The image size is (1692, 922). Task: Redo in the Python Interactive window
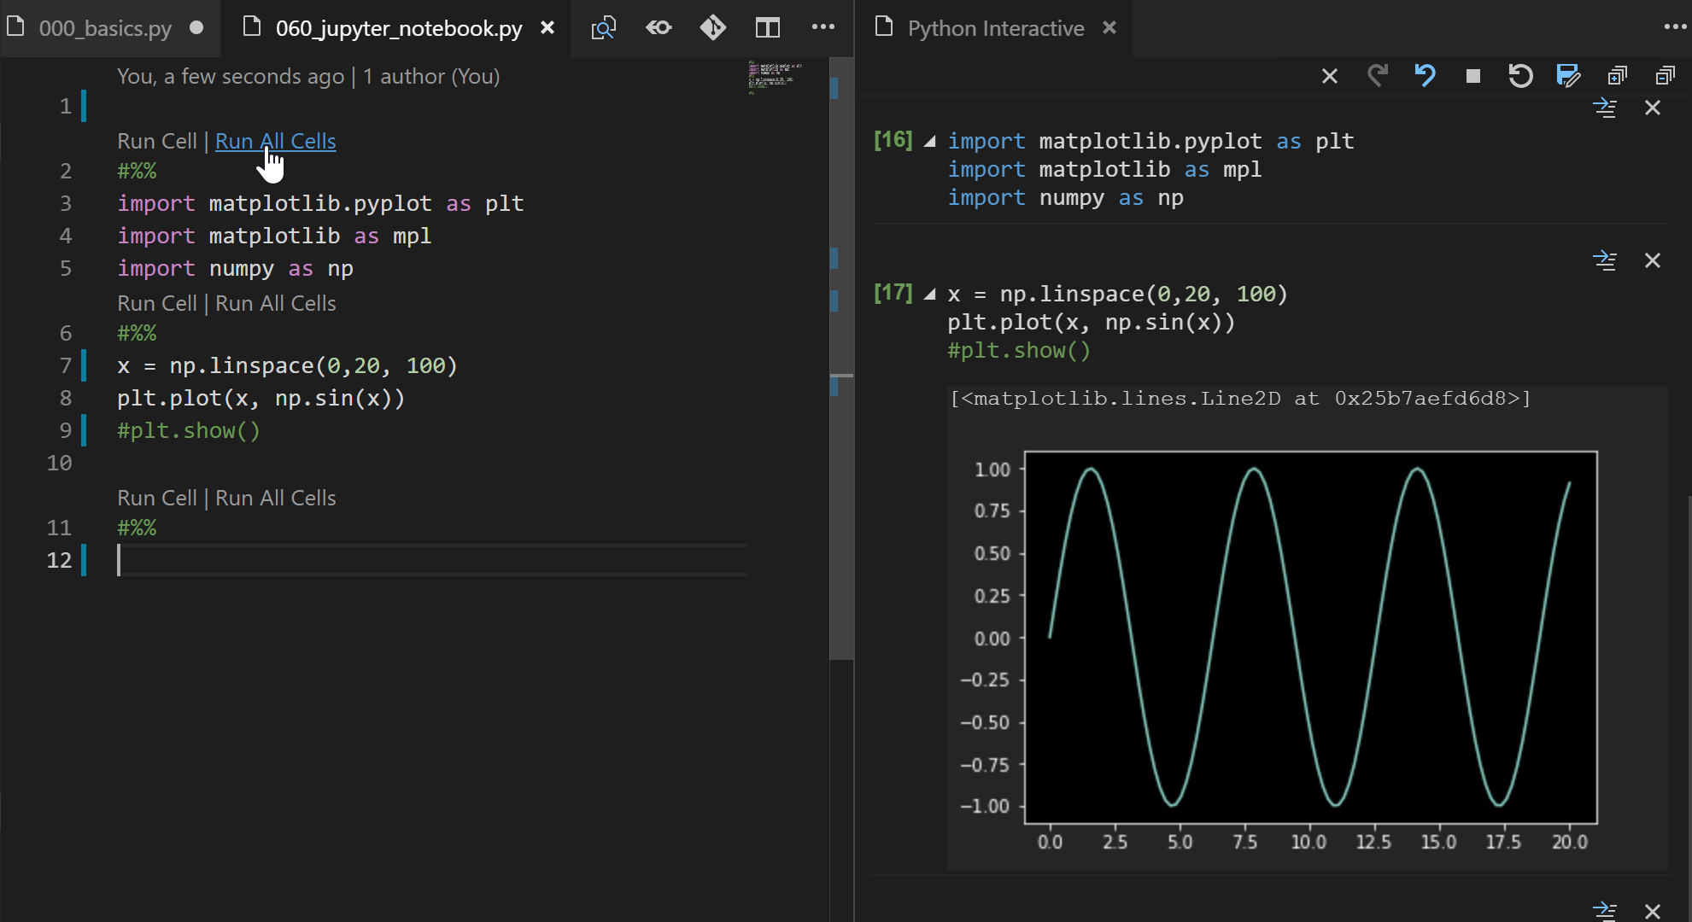pos(1377,76)
